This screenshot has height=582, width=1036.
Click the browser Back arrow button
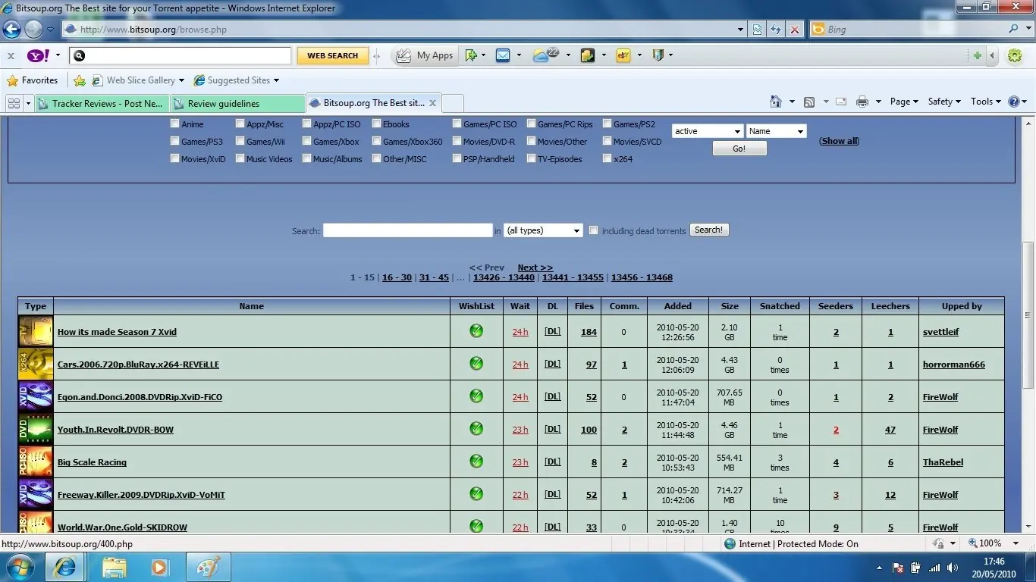11,30
